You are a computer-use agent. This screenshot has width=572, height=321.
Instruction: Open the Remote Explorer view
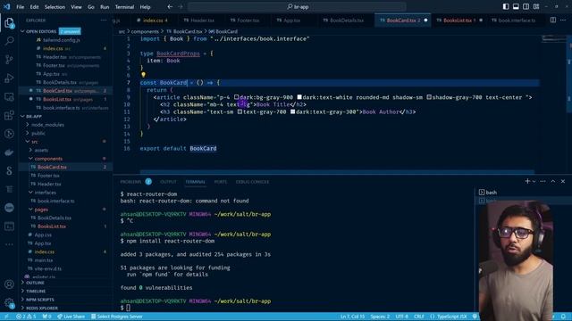[x=9, y=96]
